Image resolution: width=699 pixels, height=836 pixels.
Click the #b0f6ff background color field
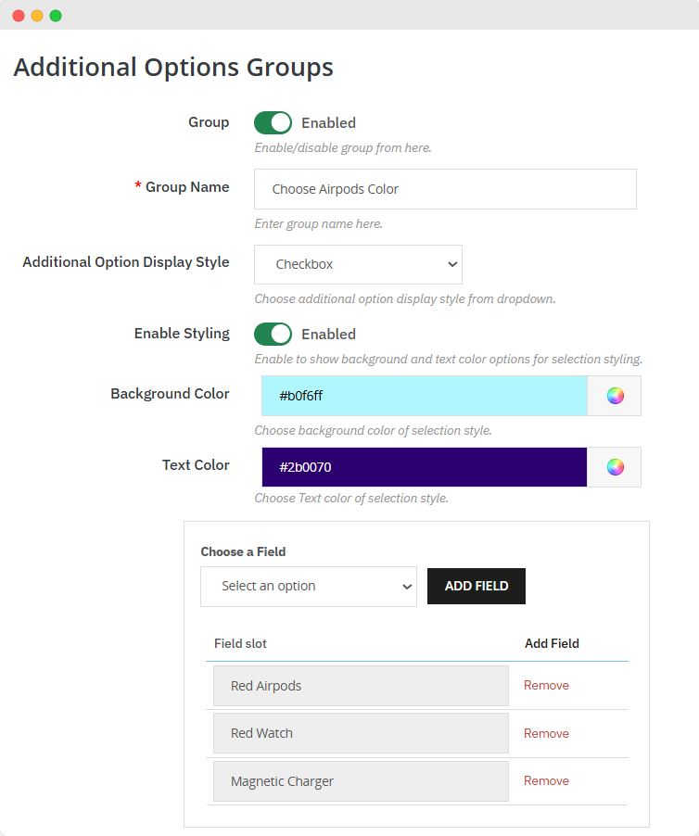tap(425, 396)
